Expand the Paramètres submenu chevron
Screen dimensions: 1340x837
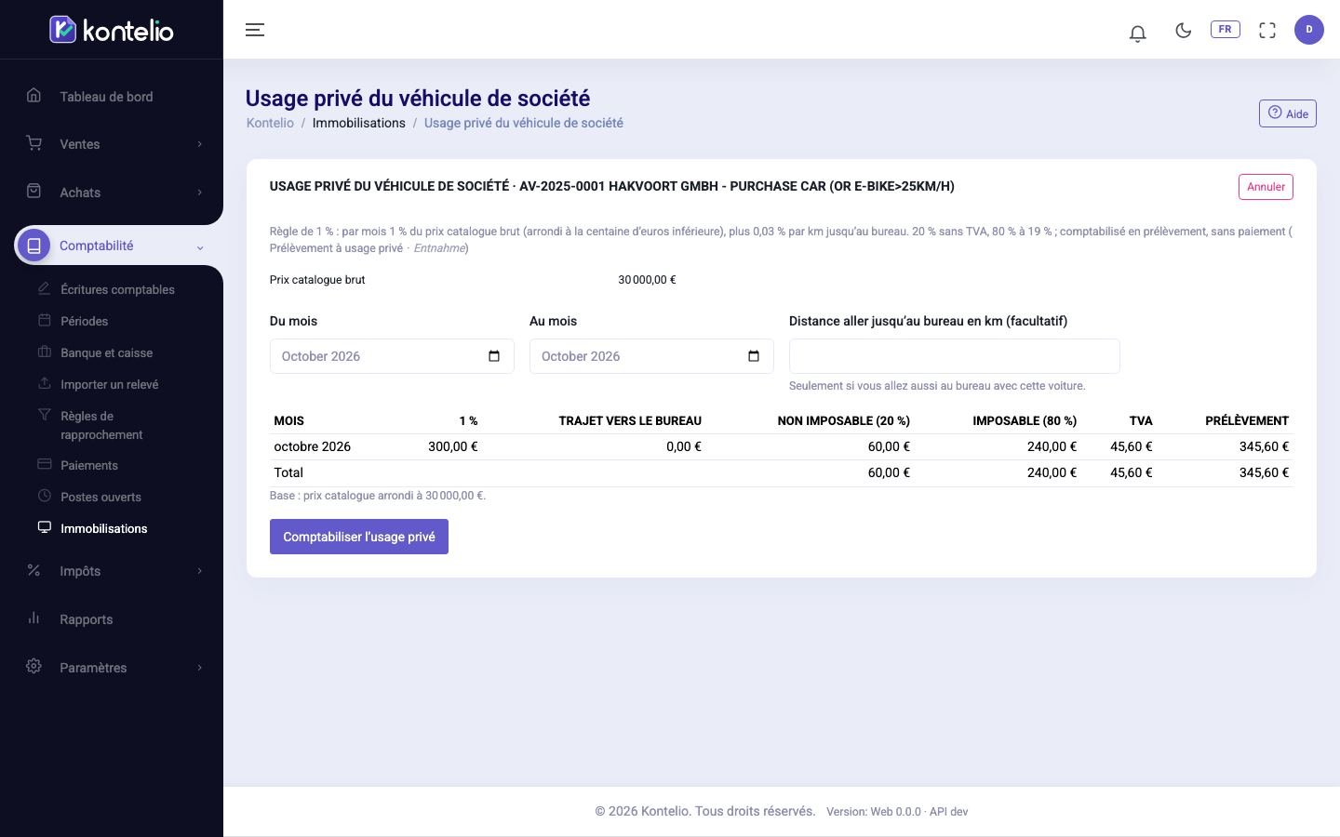point(199,668)
